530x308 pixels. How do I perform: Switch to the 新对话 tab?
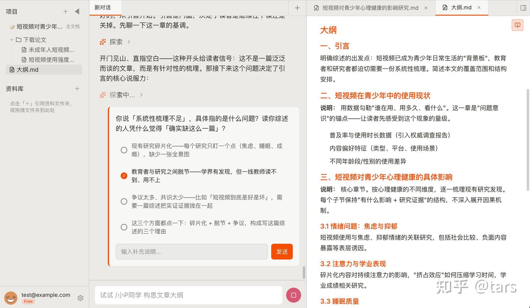[103, 7]
